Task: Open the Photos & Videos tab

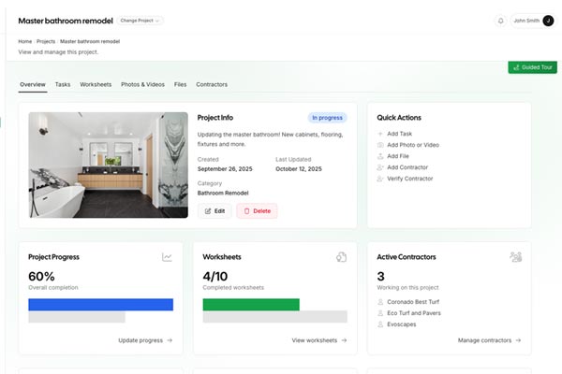Action: 142,84
